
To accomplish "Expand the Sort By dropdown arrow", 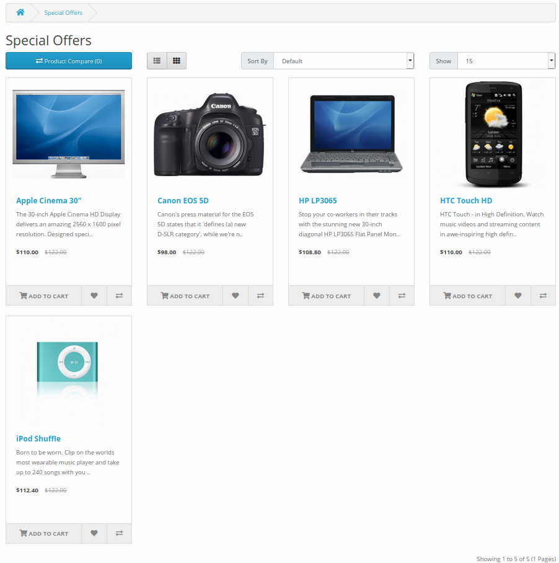I will click(410, 61).
